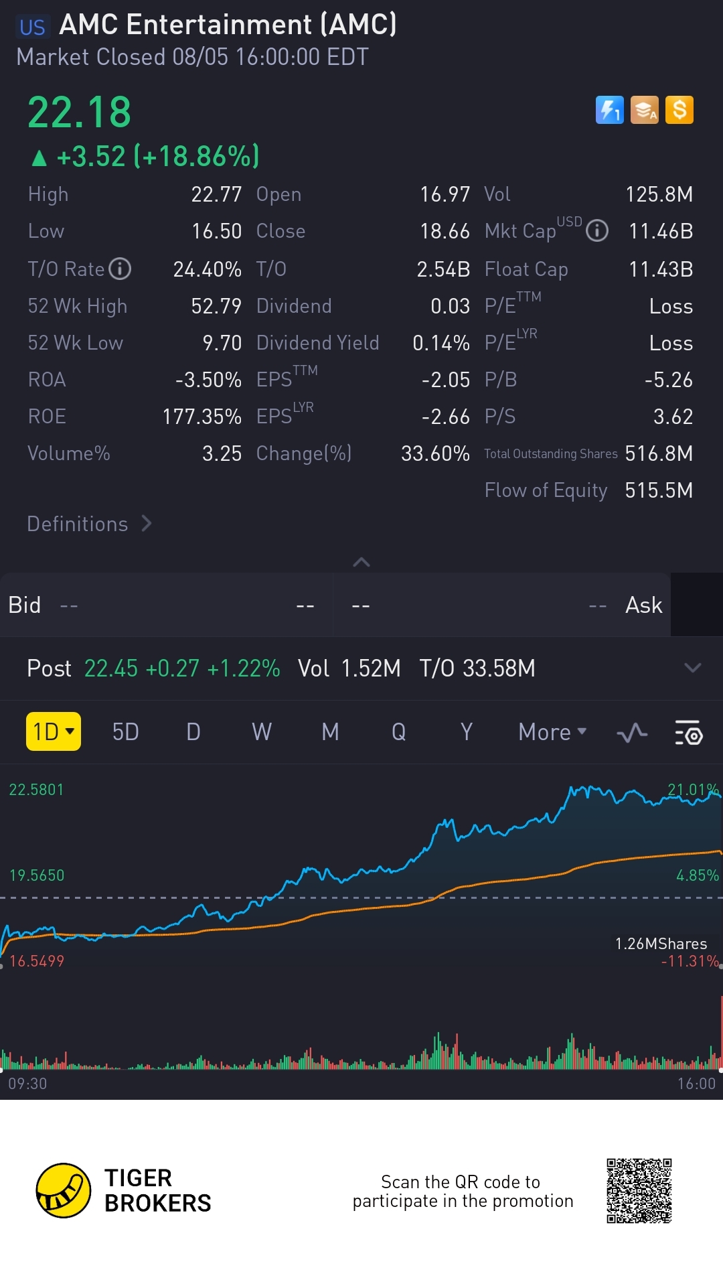Switch to the W weekly chart tab
The image size is (723, 1282).
coord(262,732)
